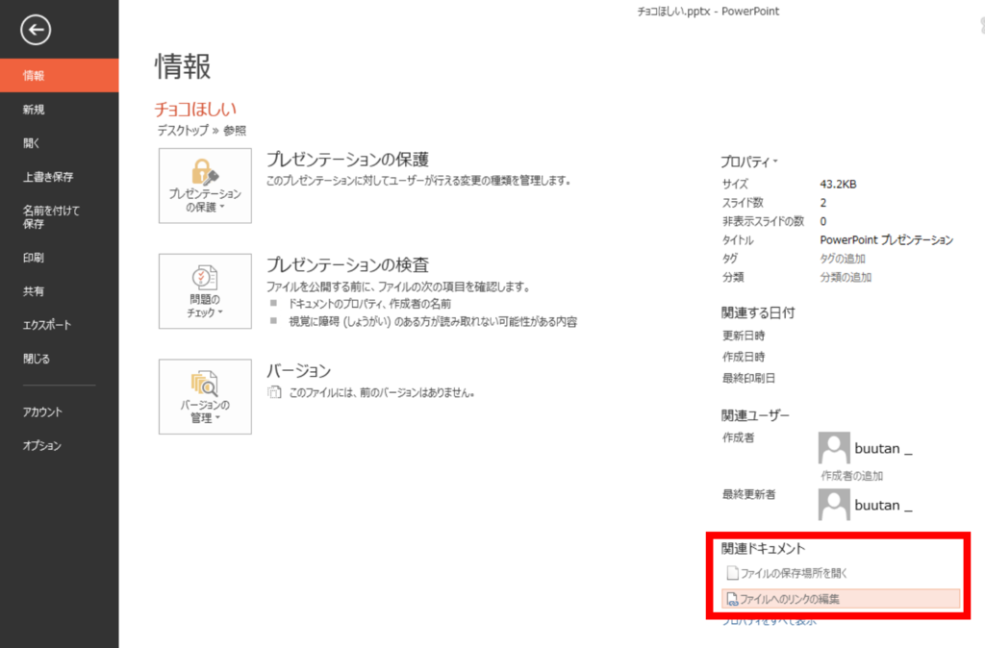Click the バージョン heading
985x648 pixels.
click(299, 371)
